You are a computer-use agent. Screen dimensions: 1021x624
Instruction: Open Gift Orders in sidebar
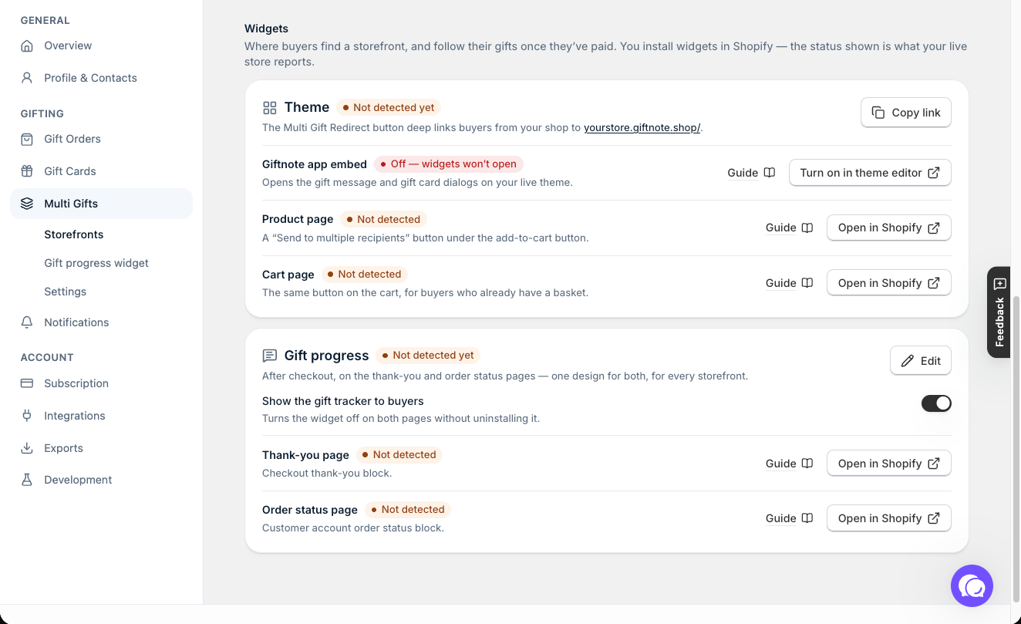coord(101,139)
